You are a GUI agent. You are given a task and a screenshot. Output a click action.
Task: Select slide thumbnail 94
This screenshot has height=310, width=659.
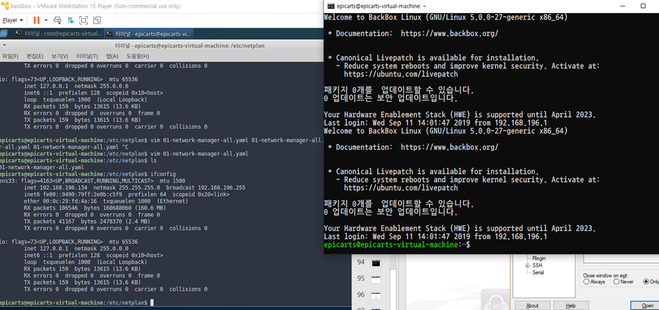[x=375, y=263]
